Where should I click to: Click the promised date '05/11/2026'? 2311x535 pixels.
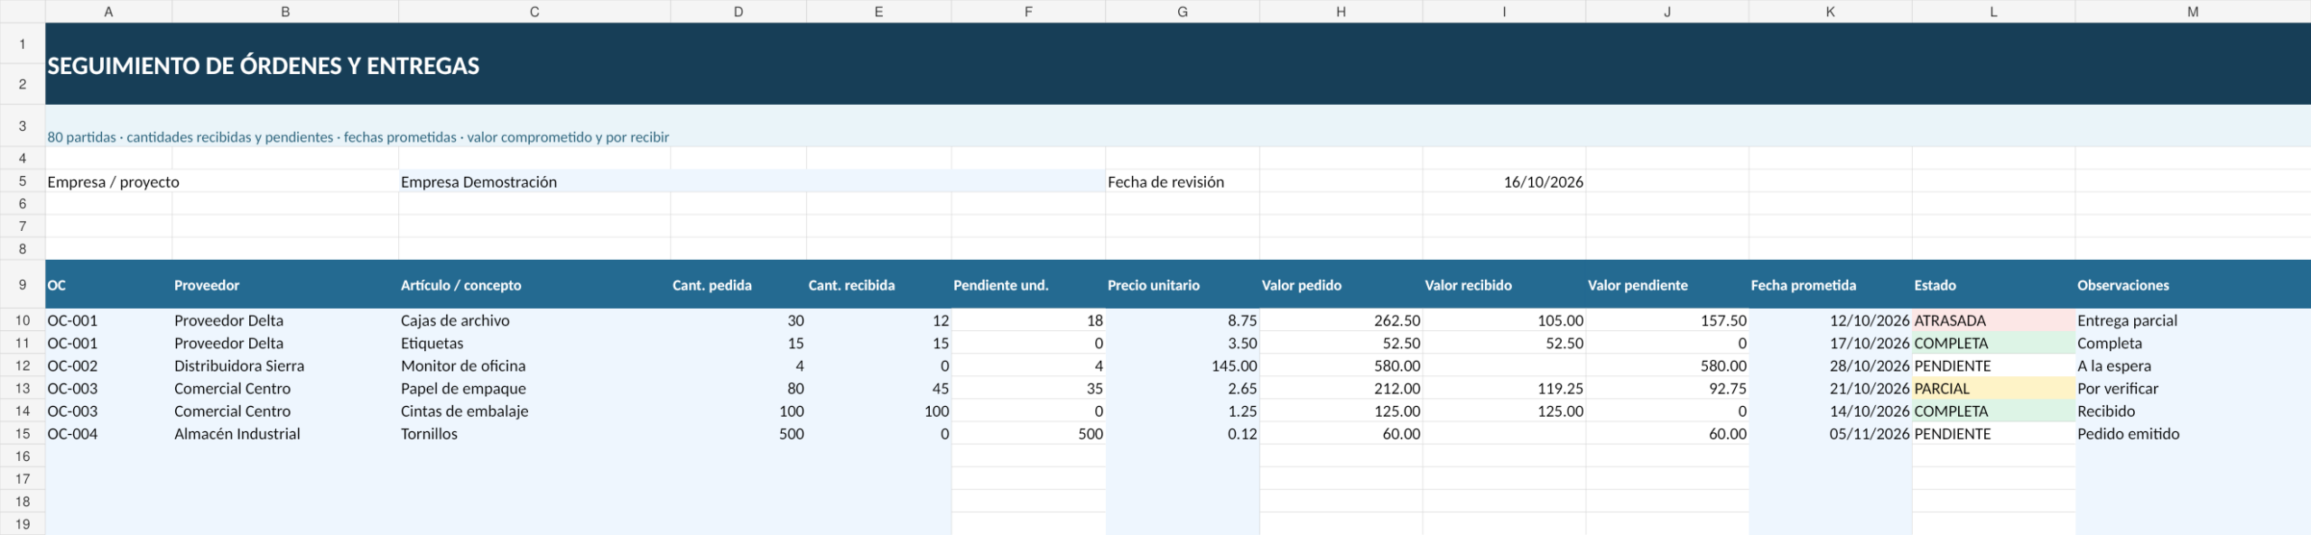1830,434
